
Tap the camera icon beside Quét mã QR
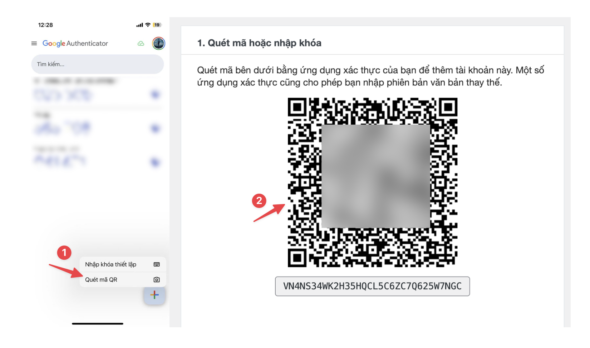pyautogui.click(x=157, y=280)
